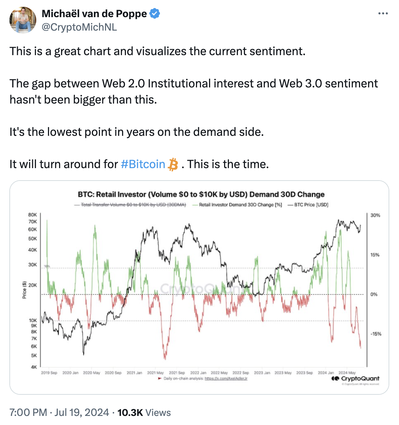Click the tweet text about current sentiment
The width and height of the screenshot is (399, 425).
(x=157, y=51)
